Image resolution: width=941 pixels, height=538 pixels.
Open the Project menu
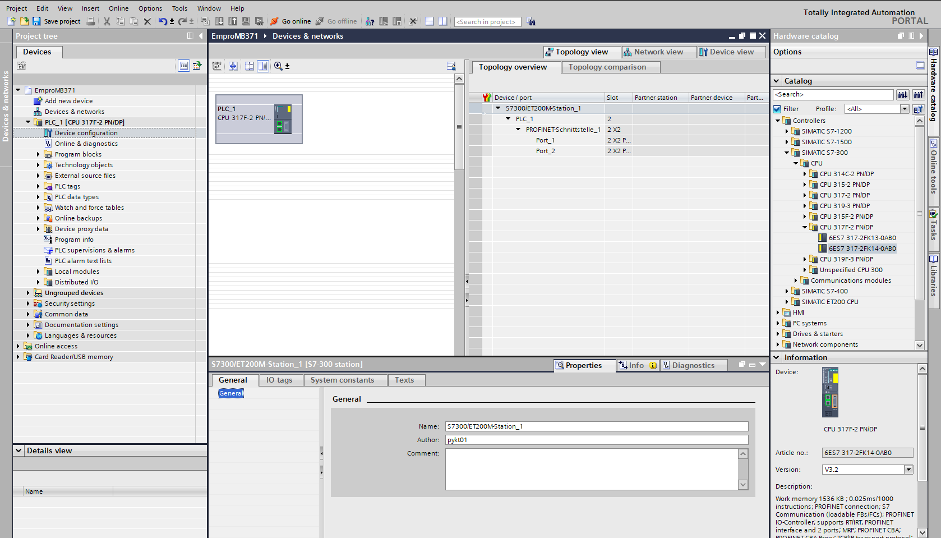point(17,8)
